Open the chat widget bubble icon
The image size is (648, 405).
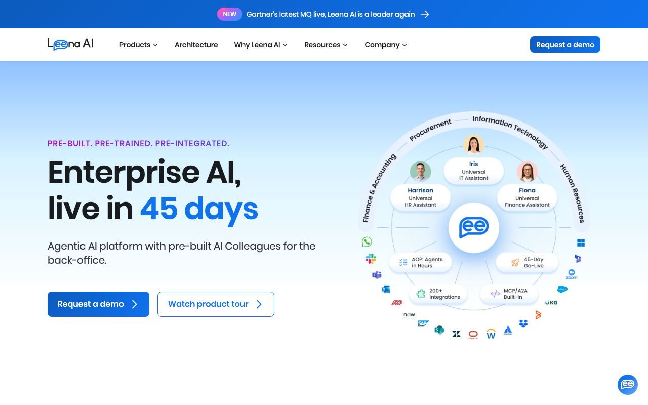coord(628,385)
